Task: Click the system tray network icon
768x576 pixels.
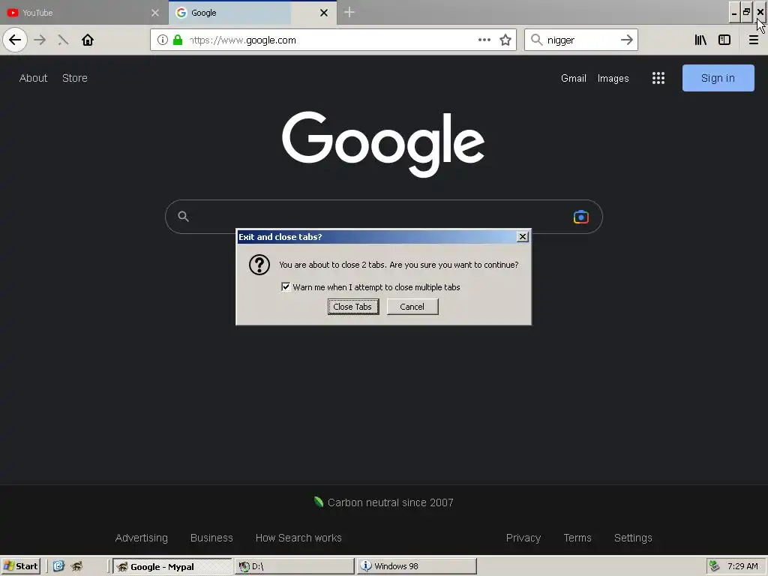Action: tap(715, 566)
